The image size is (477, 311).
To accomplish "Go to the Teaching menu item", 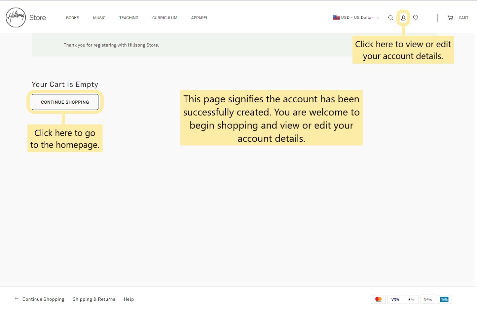I will 129,18.
